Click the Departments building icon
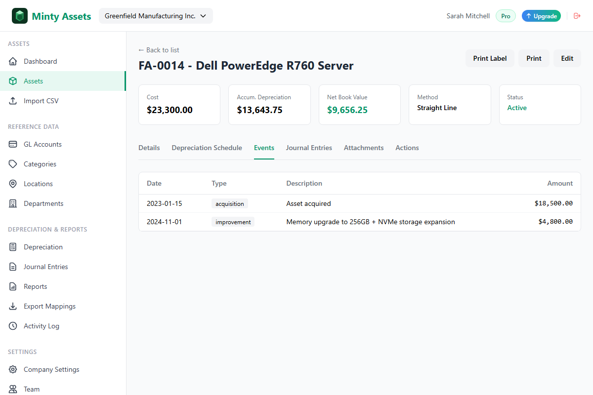Image resolution: width=593 pixels, height=395 pixels. (x=13, y=203)
